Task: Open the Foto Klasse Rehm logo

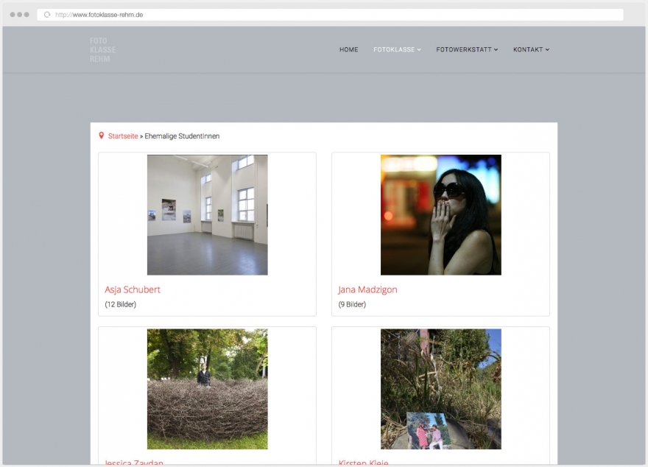Action: tap(102, 50)
